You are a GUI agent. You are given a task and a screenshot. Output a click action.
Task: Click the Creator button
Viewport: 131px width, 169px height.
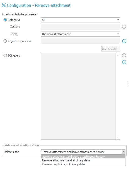111,49
